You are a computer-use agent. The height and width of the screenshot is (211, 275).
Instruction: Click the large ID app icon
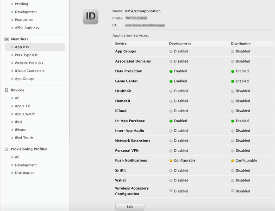[90, 16]
